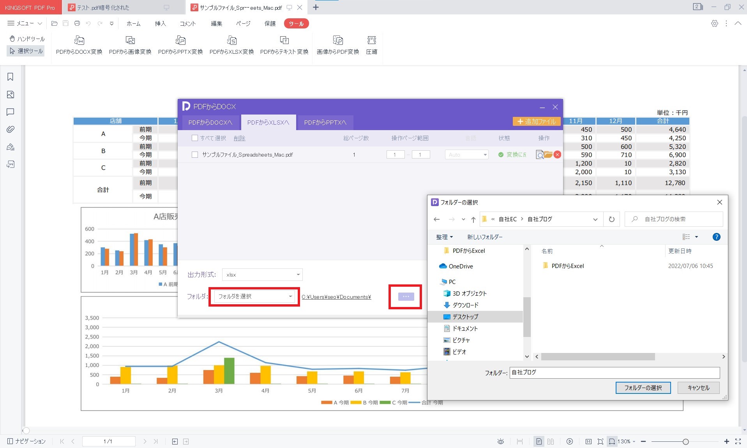The height and width of the screenshot is (448, 747).
Task: Open image to PDF conversion tool
Action: pos(338,45)
